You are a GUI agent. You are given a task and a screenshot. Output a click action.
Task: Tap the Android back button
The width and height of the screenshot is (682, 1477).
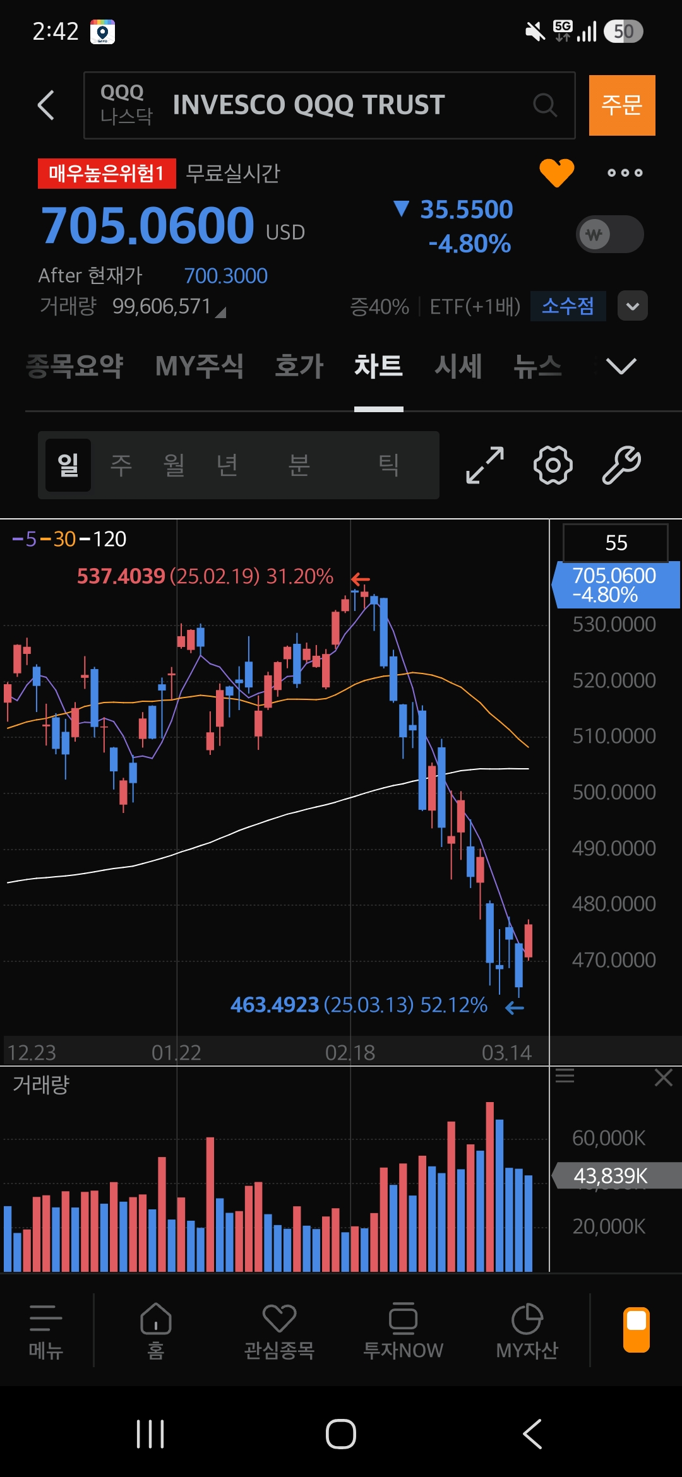[532, 1434]
